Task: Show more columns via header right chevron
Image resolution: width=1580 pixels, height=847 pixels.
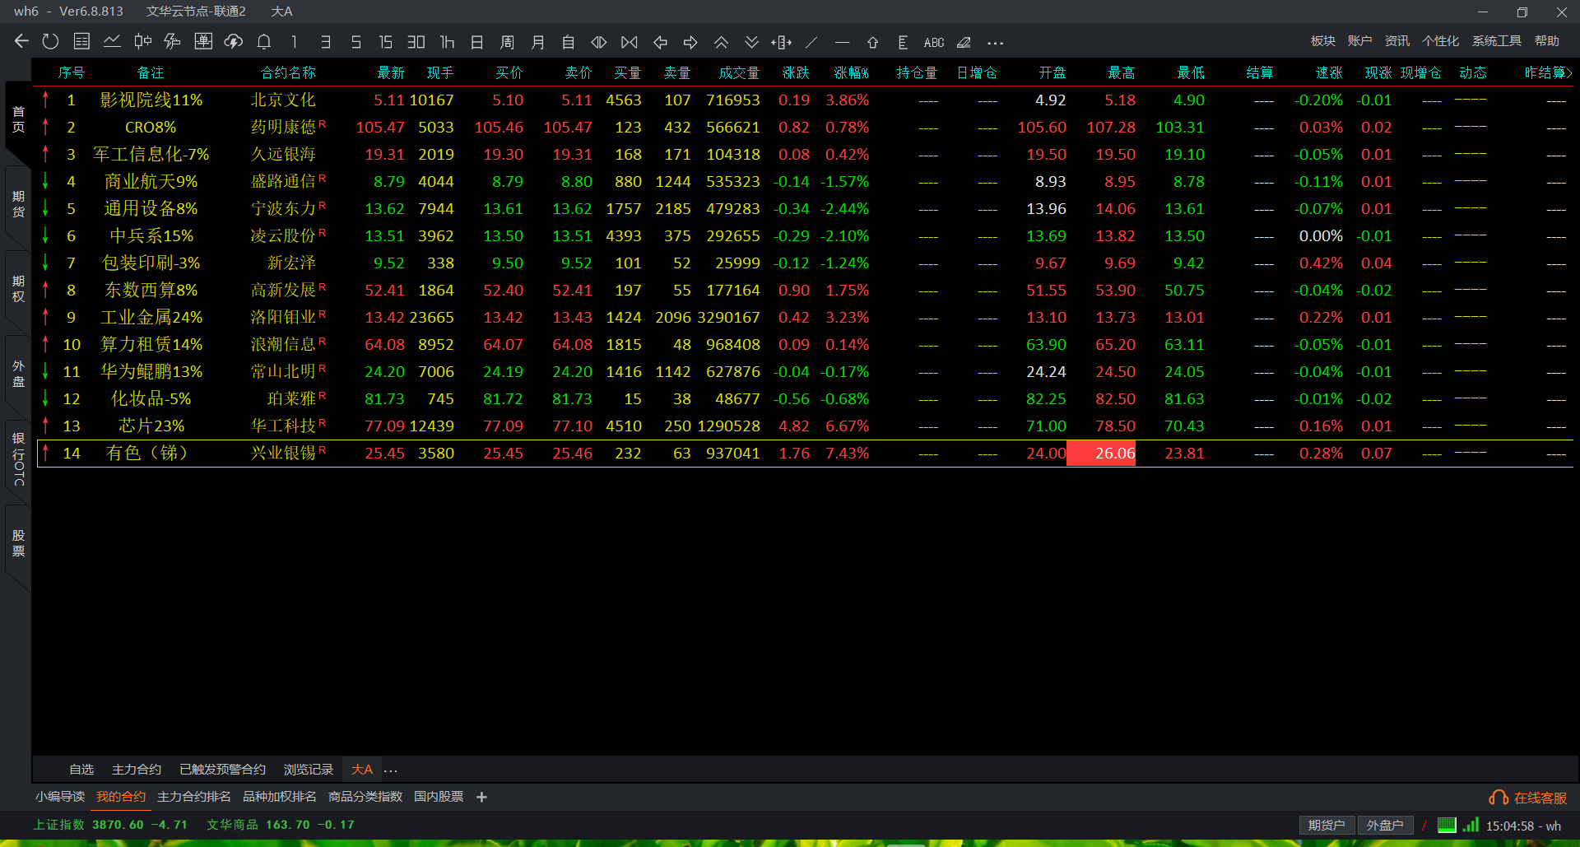Action: [x=1569, y=72]
